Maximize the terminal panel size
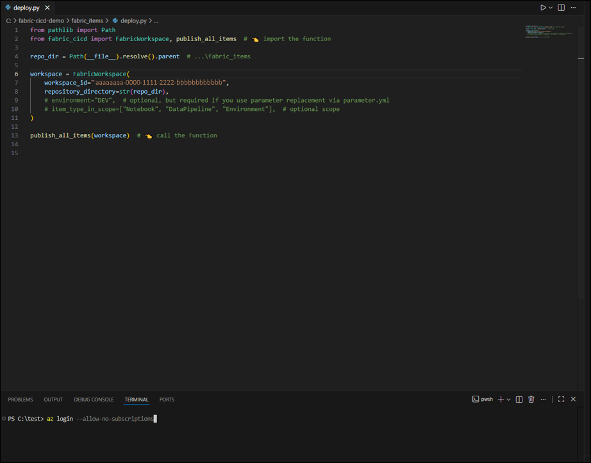This screenshot has height=463, width=591. [562, 400]
